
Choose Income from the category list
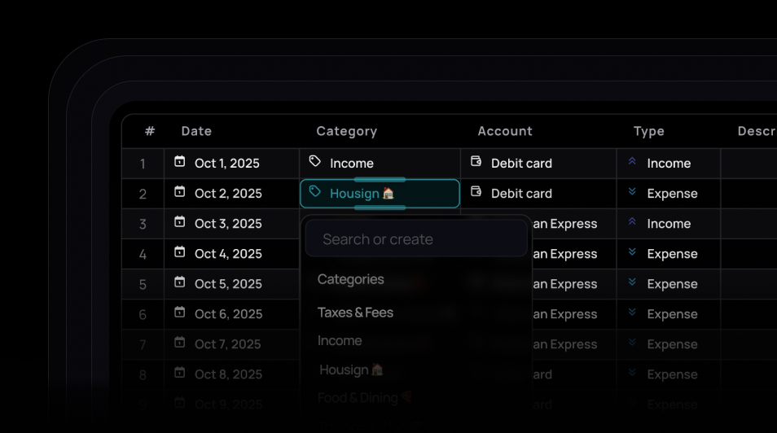coord(340,341)
